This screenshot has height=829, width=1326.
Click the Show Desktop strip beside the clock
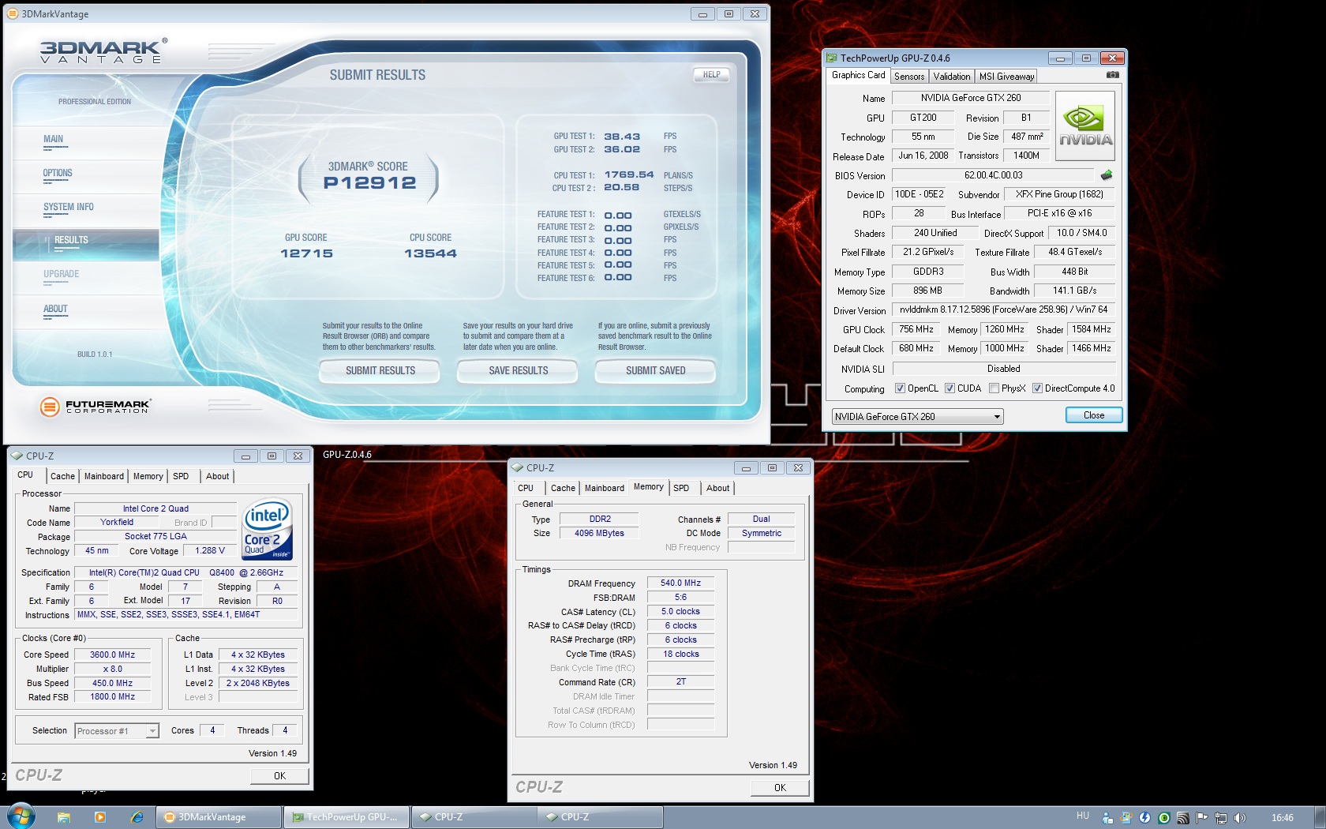1319,817
